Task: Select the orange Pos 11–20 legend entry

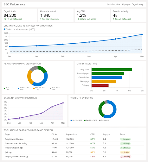Action: pos(39,89)
